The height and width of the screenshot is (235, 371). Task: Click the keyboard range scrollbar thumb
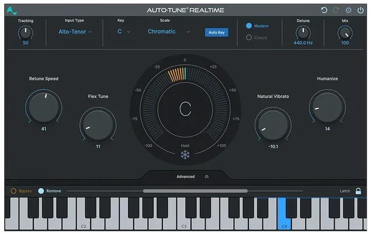[195, 191]
